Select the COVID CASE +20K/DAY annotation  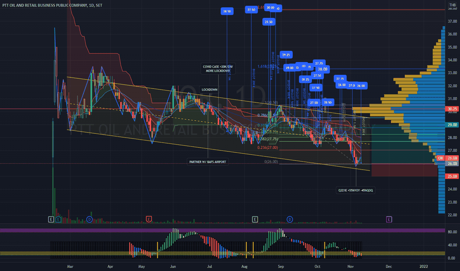(218, 68)
